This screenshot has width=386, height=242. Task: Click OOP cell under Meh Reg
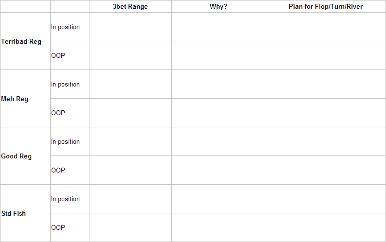70,113
